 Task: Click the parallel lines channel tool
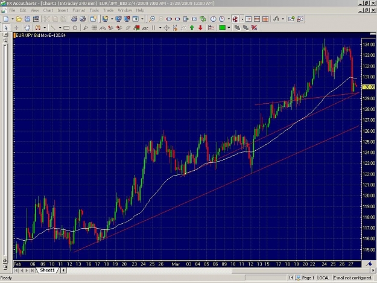[128, 28]
